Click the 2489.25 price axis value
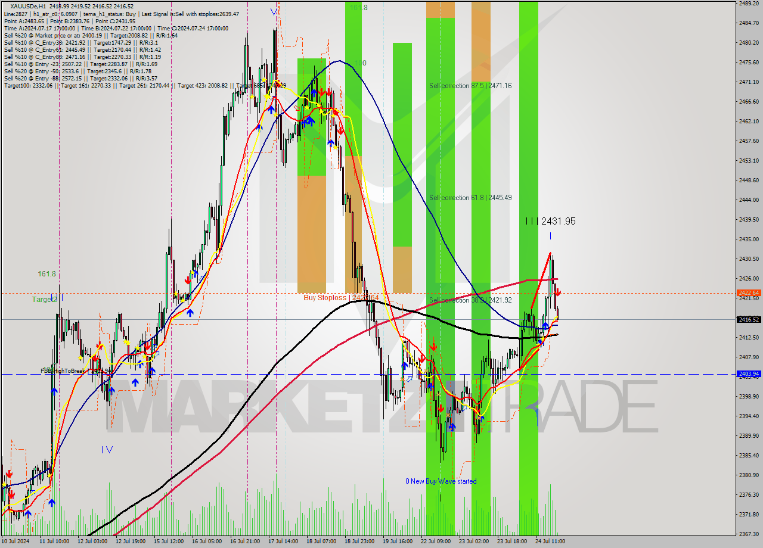 pyautogui.click(x=749, y=4)
